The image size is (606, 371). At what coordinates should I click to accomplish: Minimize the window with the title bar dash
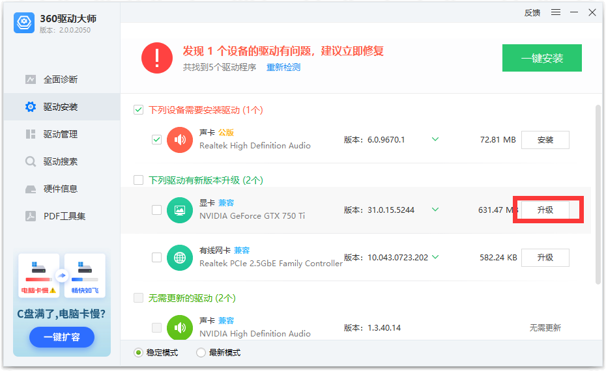[x=574, y=12]
